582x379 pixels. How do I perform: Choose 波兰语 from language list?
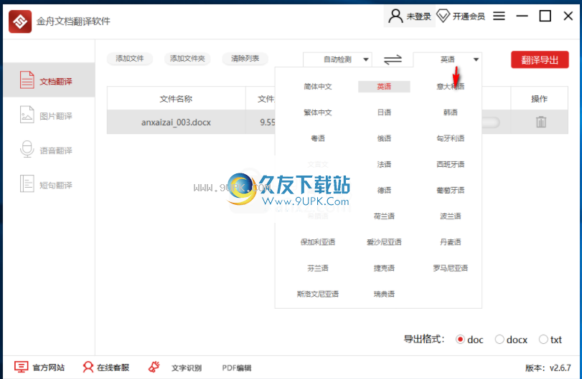(451, 216)
